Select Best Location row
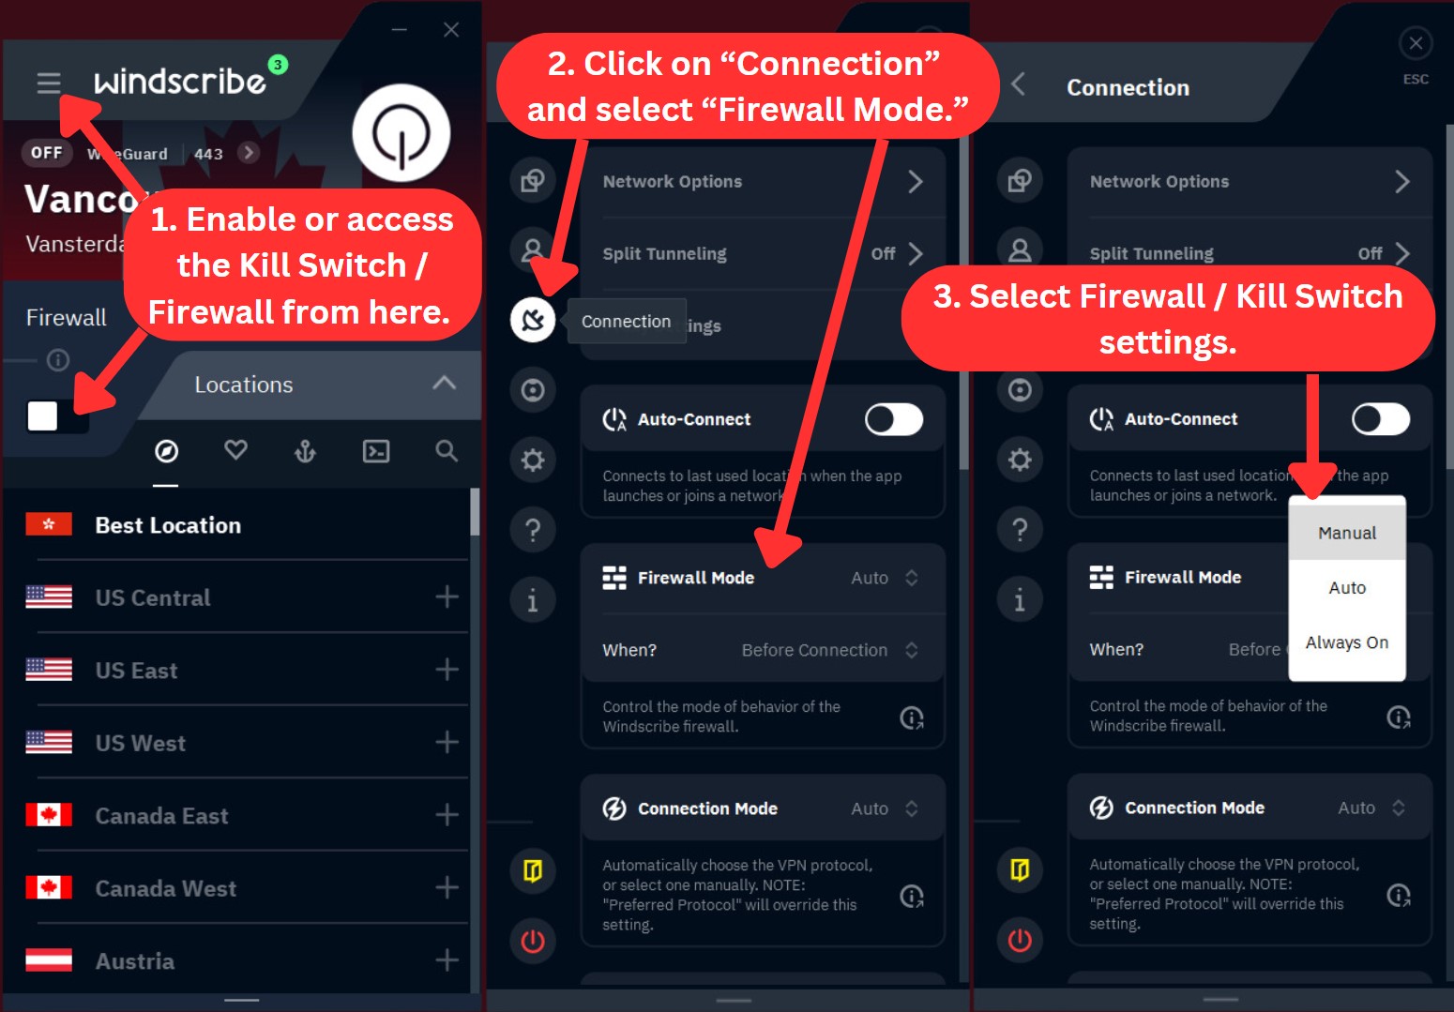 tap(236, 525)
